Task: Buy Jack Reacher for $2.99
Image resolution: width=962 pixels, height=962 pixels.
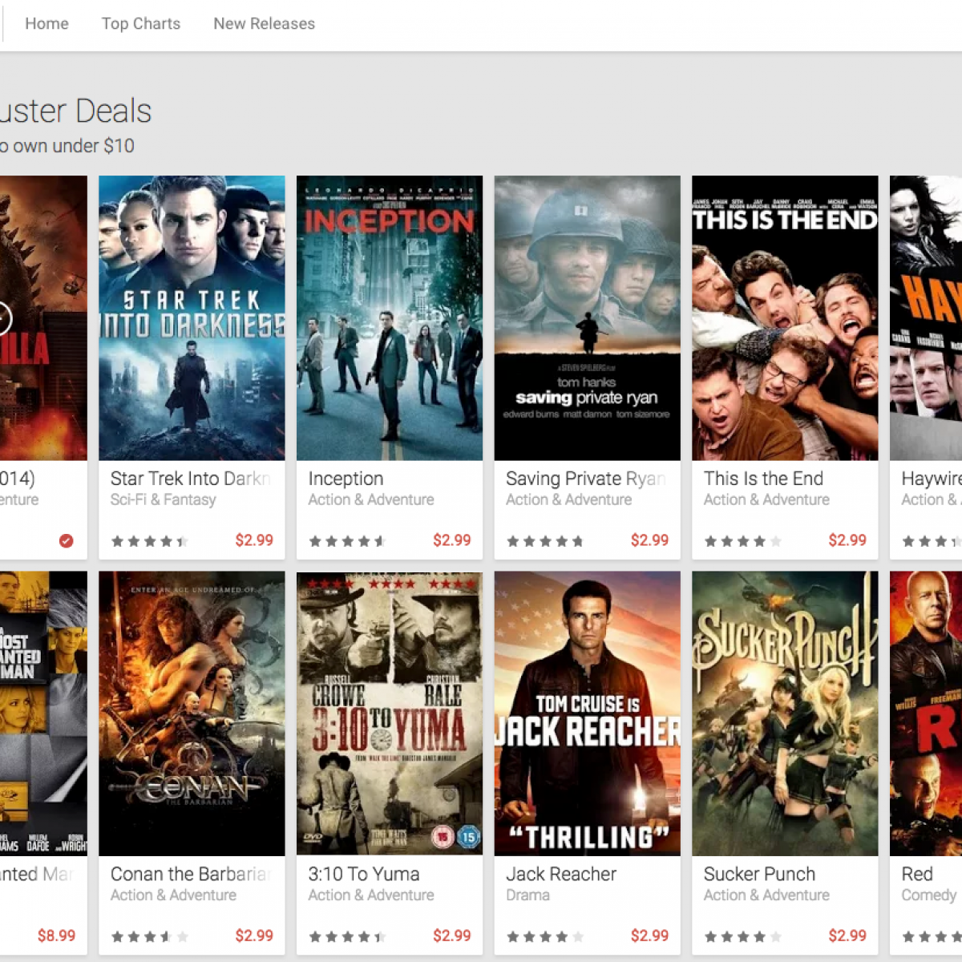Action: pos(649,936)
